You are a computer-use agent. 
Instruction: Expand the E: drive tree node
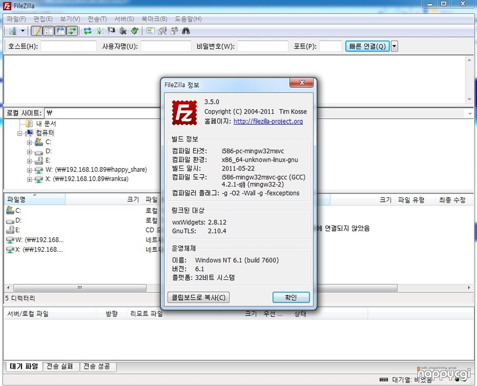pyautogui.click(x=29, y=160)
